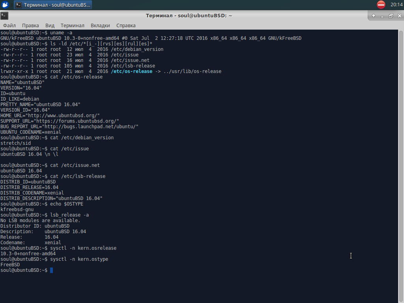This screenshot has height=303, width=404.
Task: Click the red no-entry tray icon
Action: (381, 5)
